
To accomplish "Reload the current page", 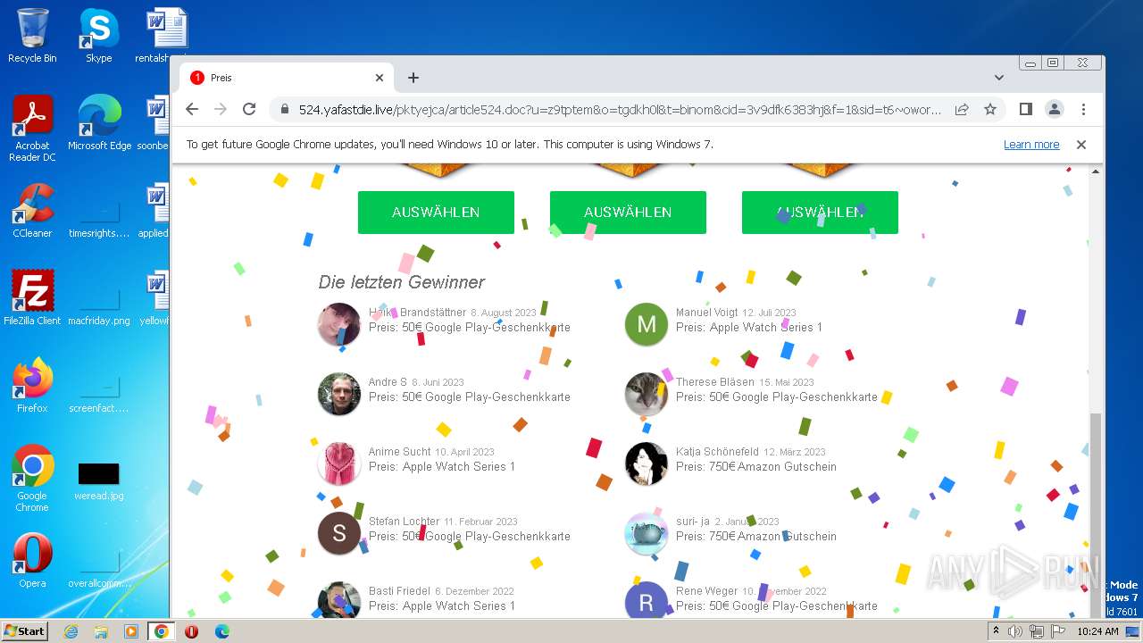I will pos(249,109).
